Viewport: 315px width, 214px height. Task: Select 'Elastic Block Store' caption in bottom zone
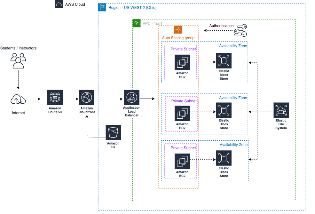[224, 172]
